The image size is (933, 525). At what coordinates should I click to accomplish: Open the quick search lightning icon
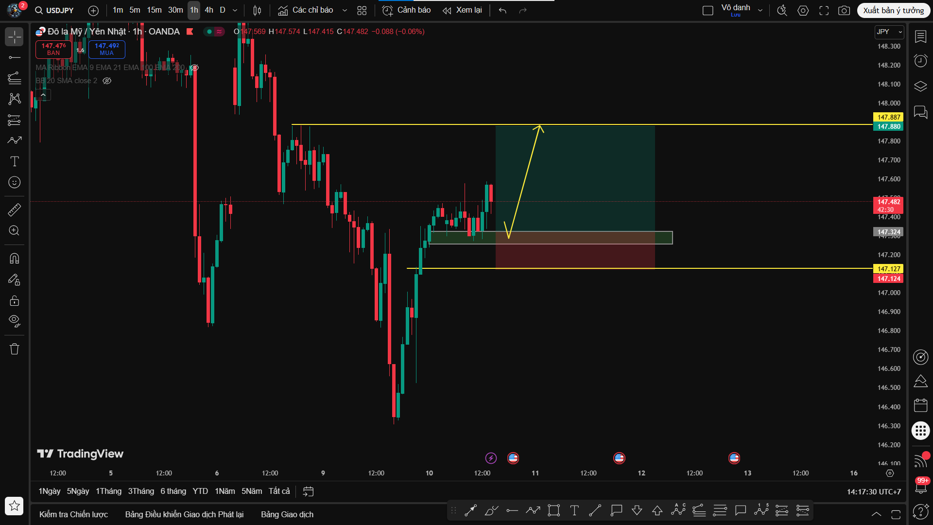point(782,10)
